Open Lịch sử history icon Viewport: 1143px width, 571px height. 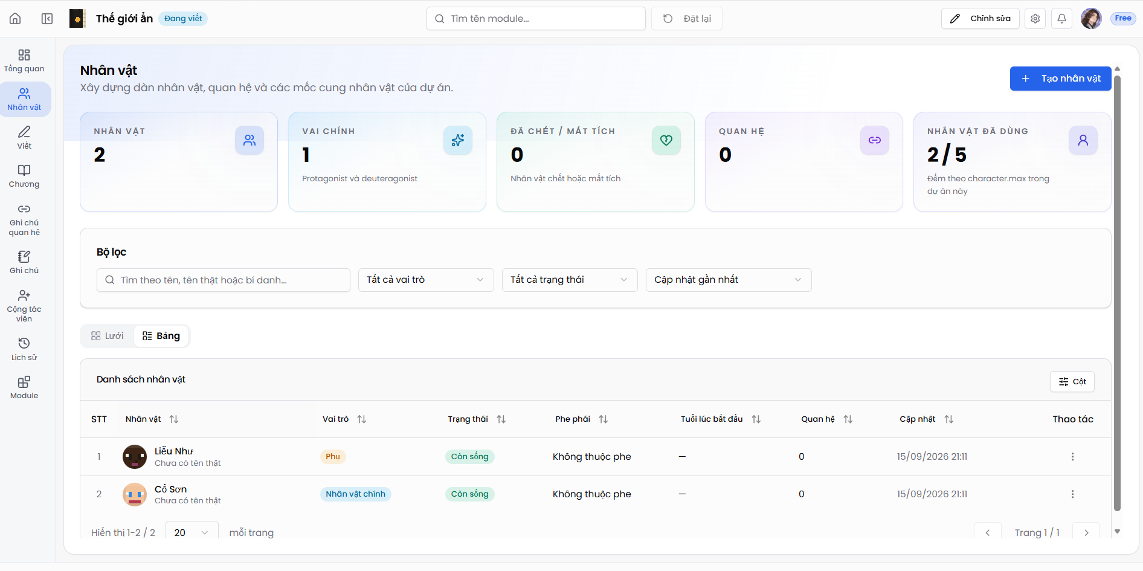point(24,349)
